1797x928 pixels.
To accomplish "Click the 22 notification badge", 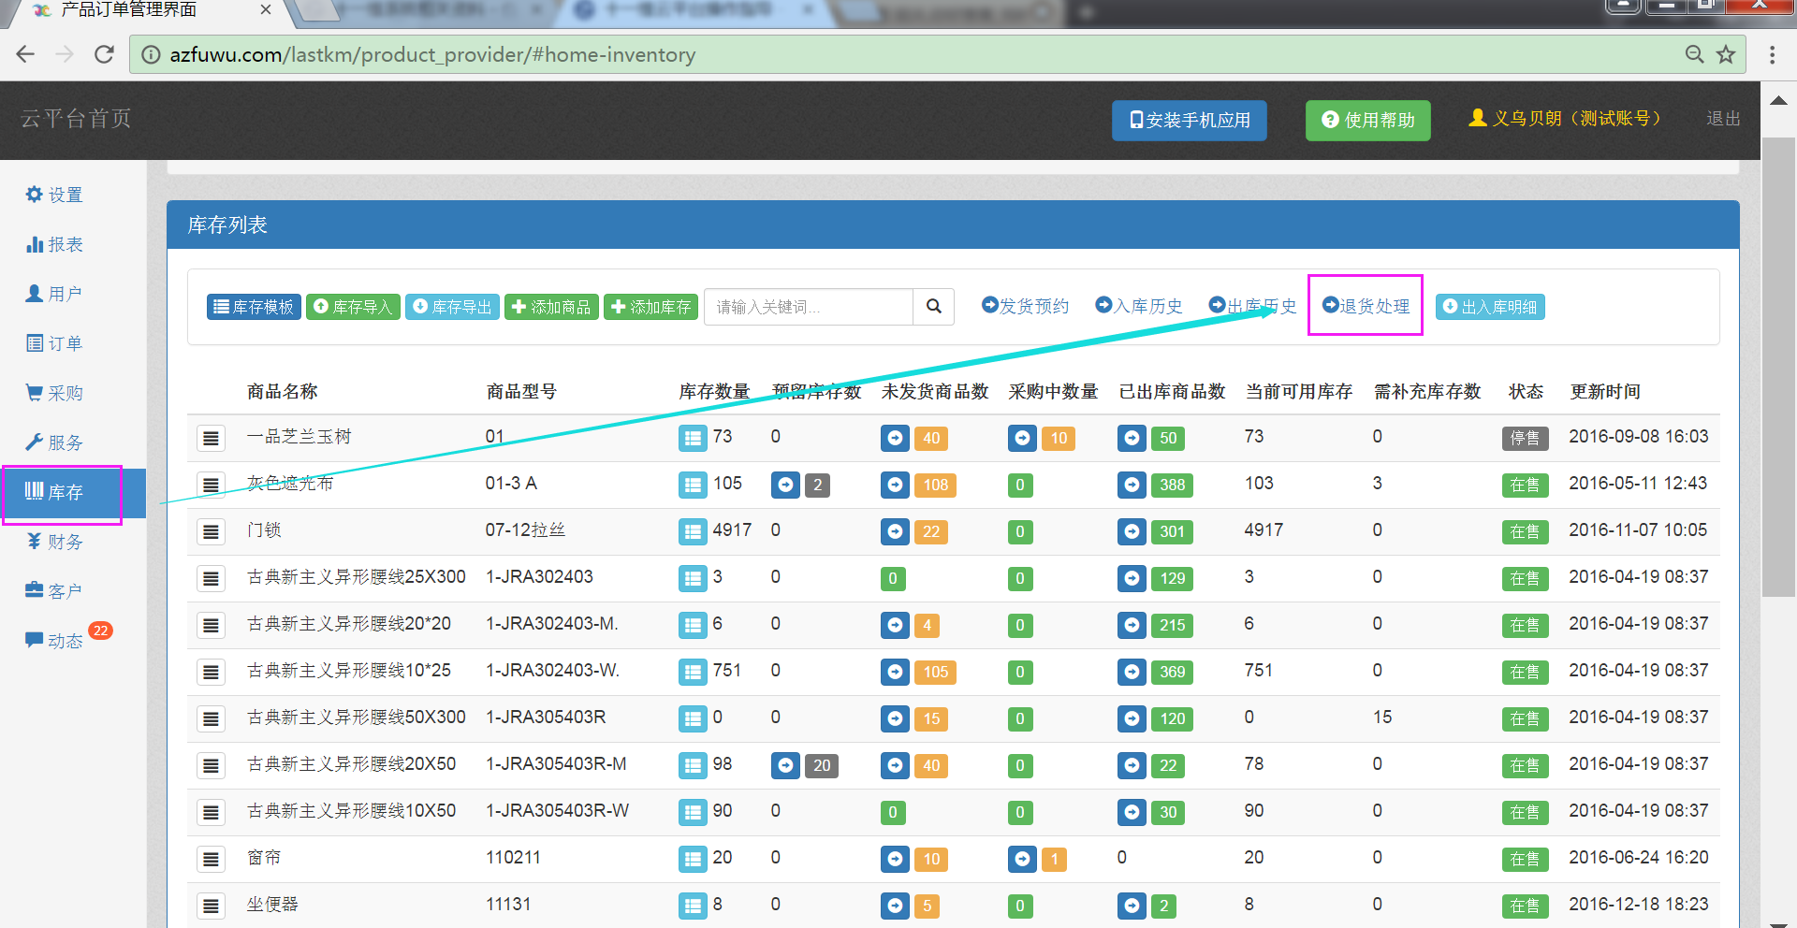I will 100,631.
